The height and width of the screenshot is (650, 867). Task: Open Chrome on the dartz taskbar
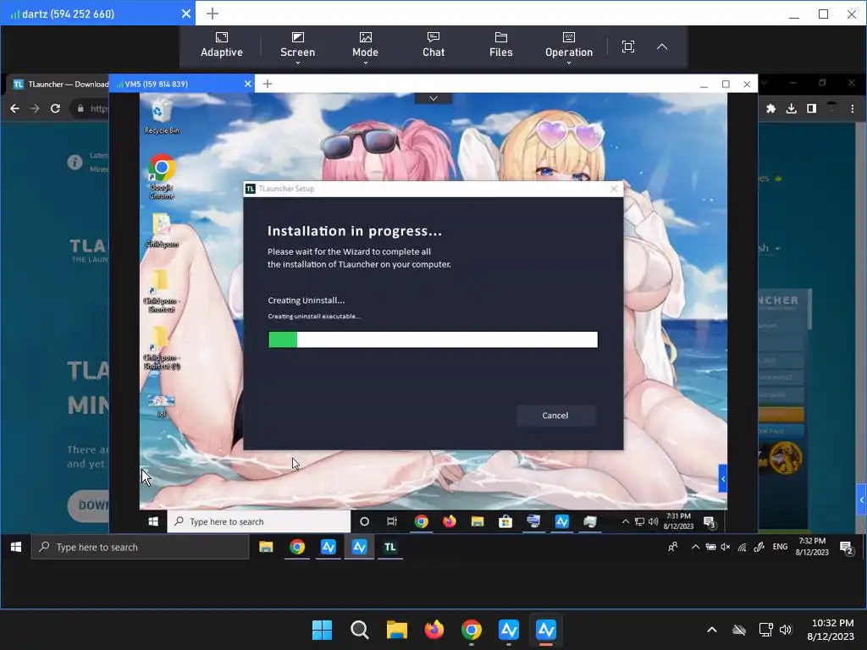297,547
